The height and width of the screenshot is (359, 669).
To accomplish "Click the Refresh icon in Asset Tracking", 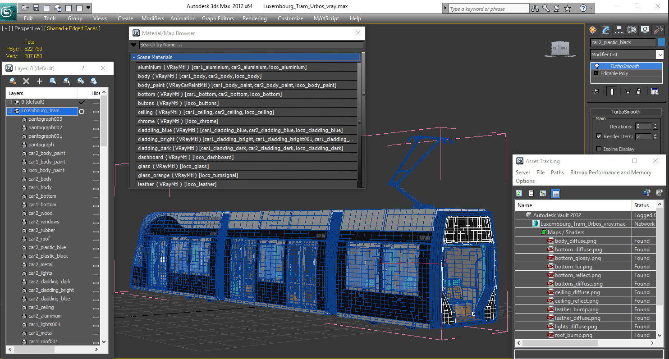I will tap(519, 193).
